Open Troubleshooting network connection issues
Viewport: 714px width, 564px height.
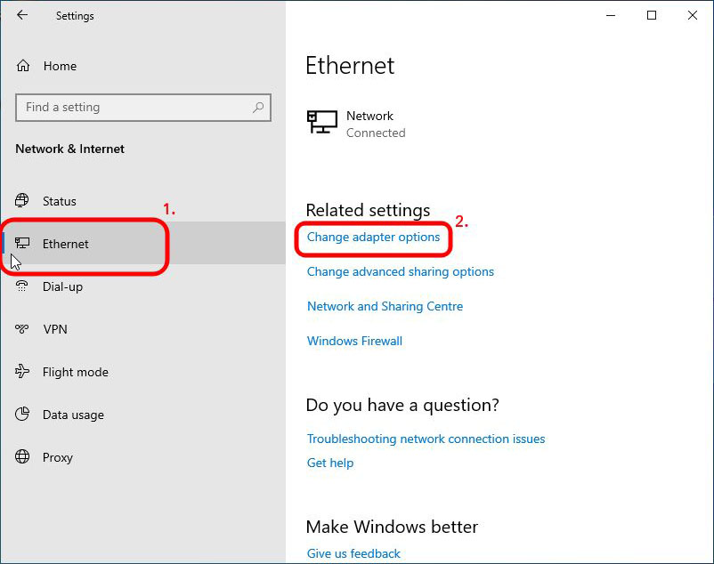pyautogui.click(x=426, y=439)
